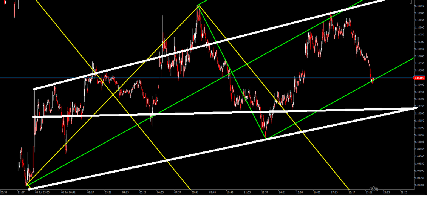Click price axis label 1.09750
The height and width of the screenshot is (197, 427).
(419, 178)
